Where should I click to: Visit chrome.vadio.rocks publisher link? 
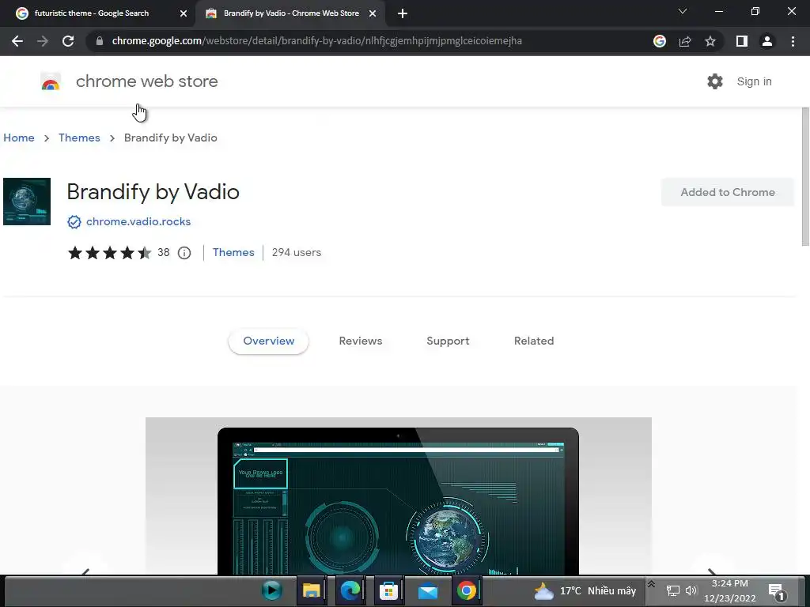(138, 222)
